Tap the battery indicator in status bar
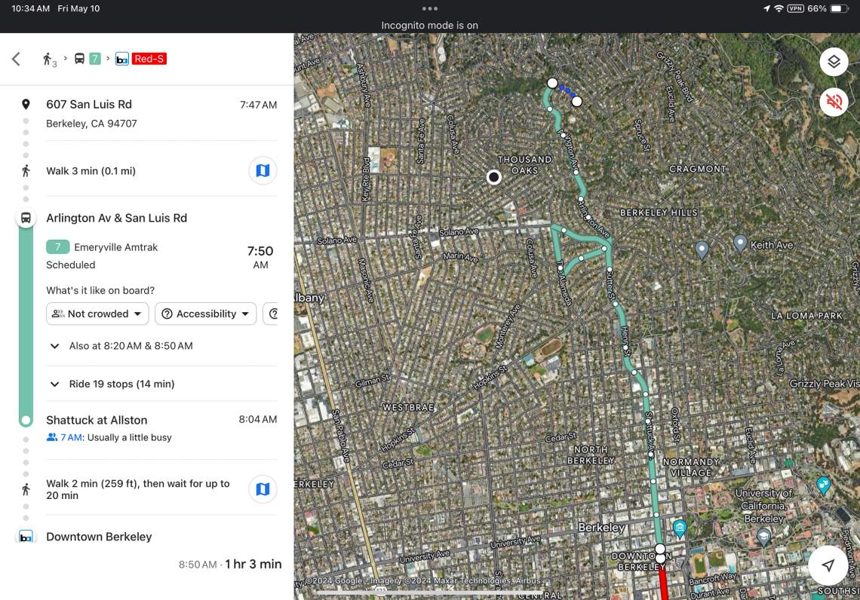 839,8
